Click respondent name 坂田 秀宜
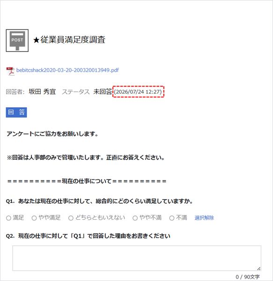Viewport: 273px width, 281px height. point(42,92)
